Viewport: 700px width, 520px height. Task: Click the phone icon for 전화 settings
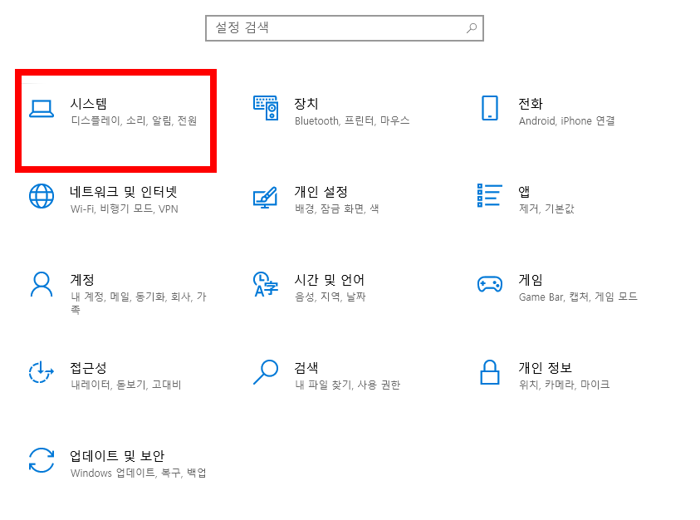click(490, 106)
